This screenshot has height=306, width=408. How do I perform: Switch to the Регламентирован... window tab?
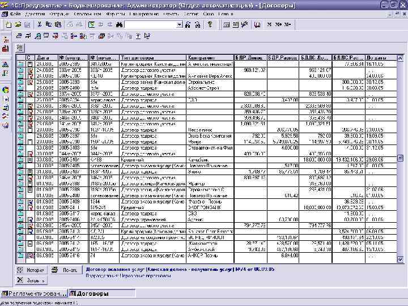[34, 294]
